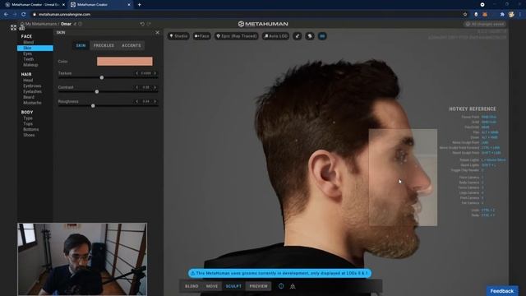This screenshot has height=296, width=526.
Task: Click the gallery icon beside the fullscreen icon
Action: click(x=22, y=28)
